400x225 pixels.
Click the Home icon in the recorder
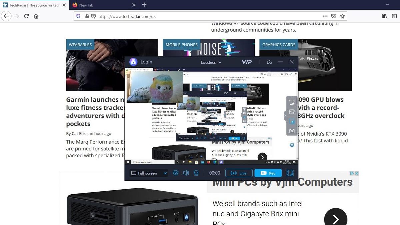269,62
